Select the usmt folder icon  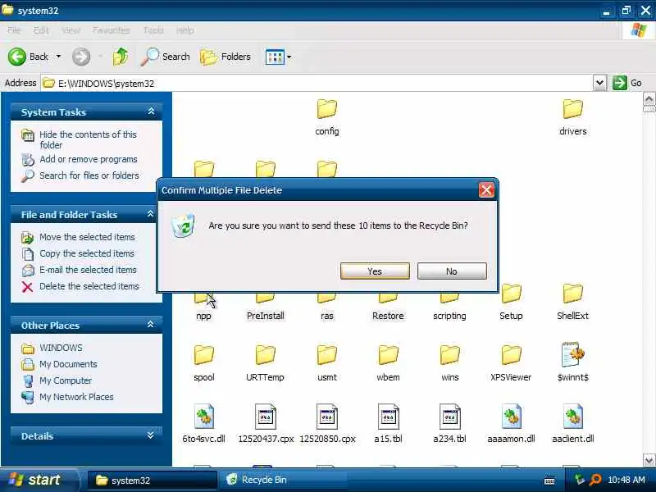(x=326, y=355)
